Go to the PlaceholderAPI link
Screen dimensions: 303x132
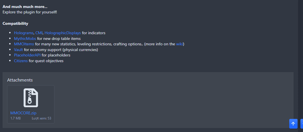27,55
